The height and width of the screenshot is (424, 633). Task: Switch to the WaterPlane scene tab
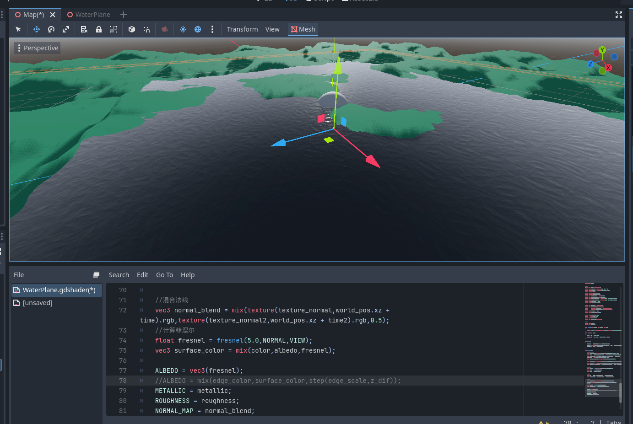coord(89,15)
